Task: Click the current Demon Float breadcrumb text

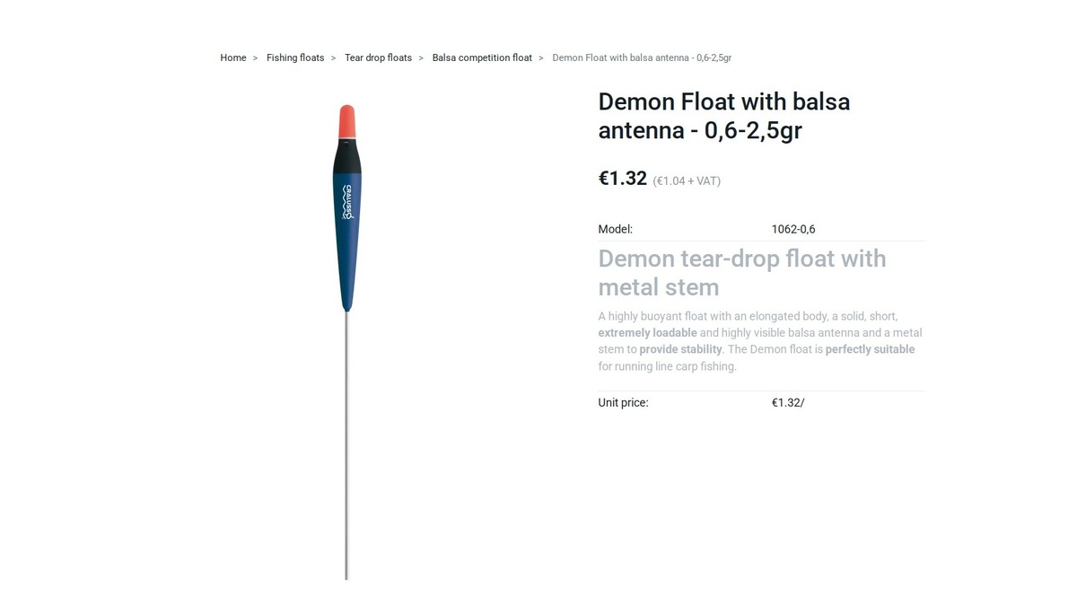Action: tap(642, 57)
